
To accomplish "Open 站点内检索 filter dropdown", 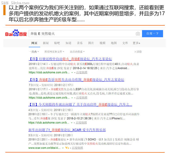I will click(77, 52).
